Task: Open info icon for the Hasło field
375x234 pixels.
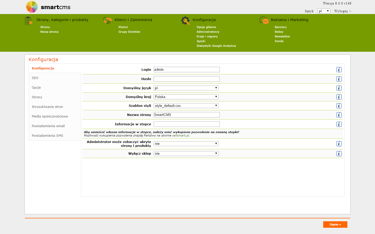Action: click(339, 79)
